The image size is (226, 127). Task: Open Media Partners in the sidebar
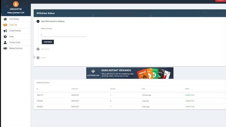click(16, 48)
